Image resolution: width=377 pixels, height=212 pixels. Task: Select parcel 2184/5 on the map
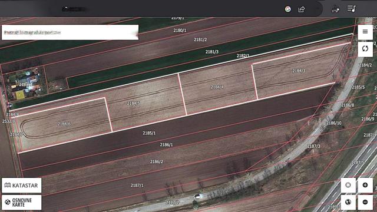[x=134, y=104]
